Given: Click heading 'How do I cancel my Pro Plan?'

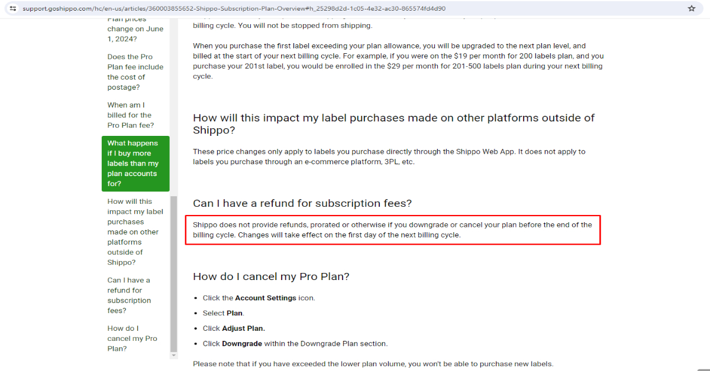Looking at the screenshot, I should tap(271, 276).
